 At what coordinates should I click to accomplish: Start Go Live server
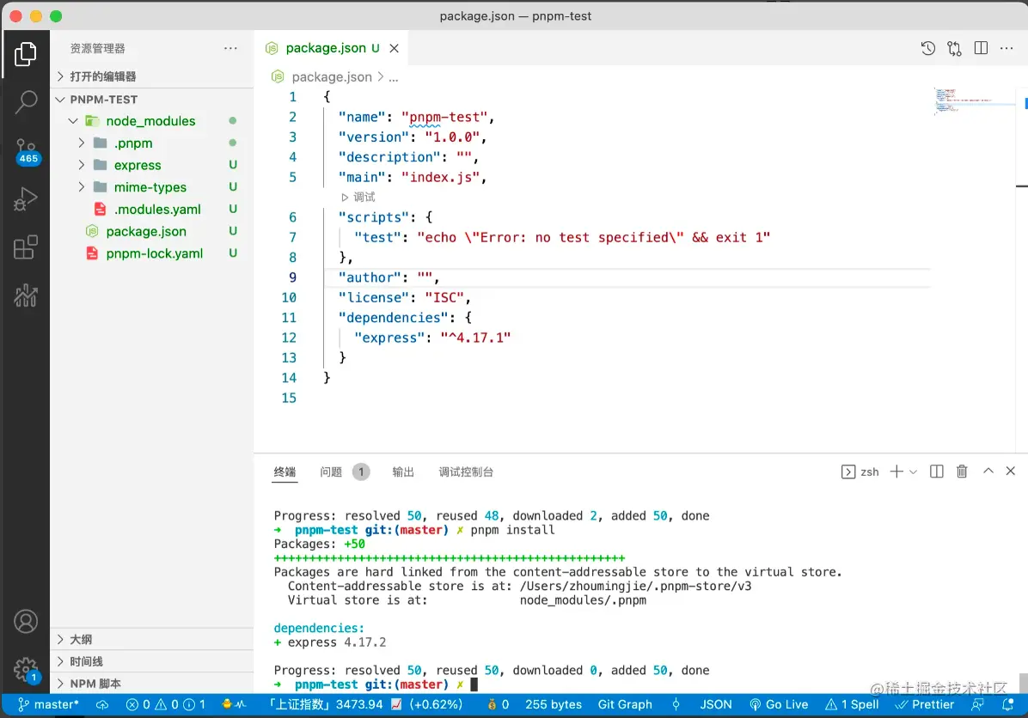pyautogui.click(x=778, y=704)
